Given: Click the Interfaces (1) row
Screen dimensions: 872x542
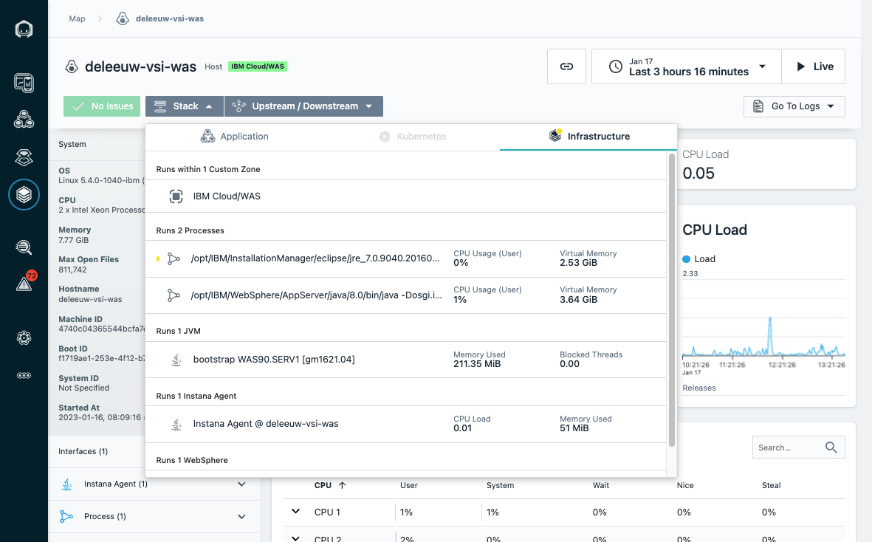Looking at the screenshot, I should [154, 451].
